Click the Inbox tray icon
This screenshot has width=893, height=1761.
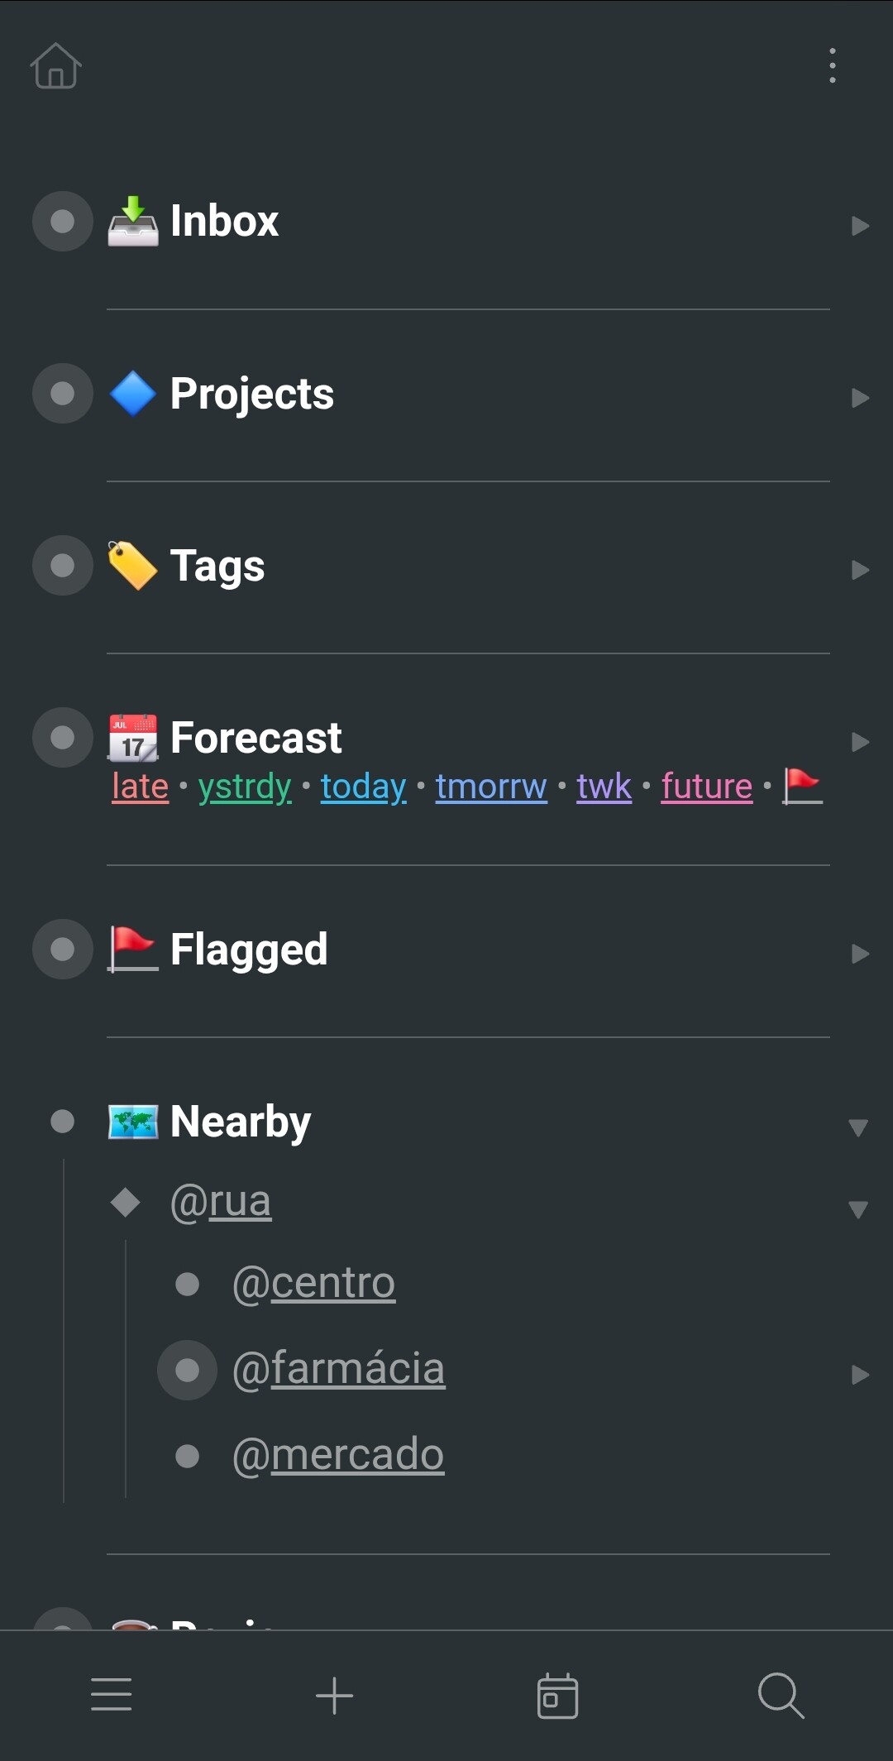coord(133,222)
